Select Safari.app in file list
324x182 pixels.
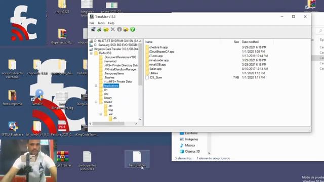pyautogui.click(x=155, y=69)
